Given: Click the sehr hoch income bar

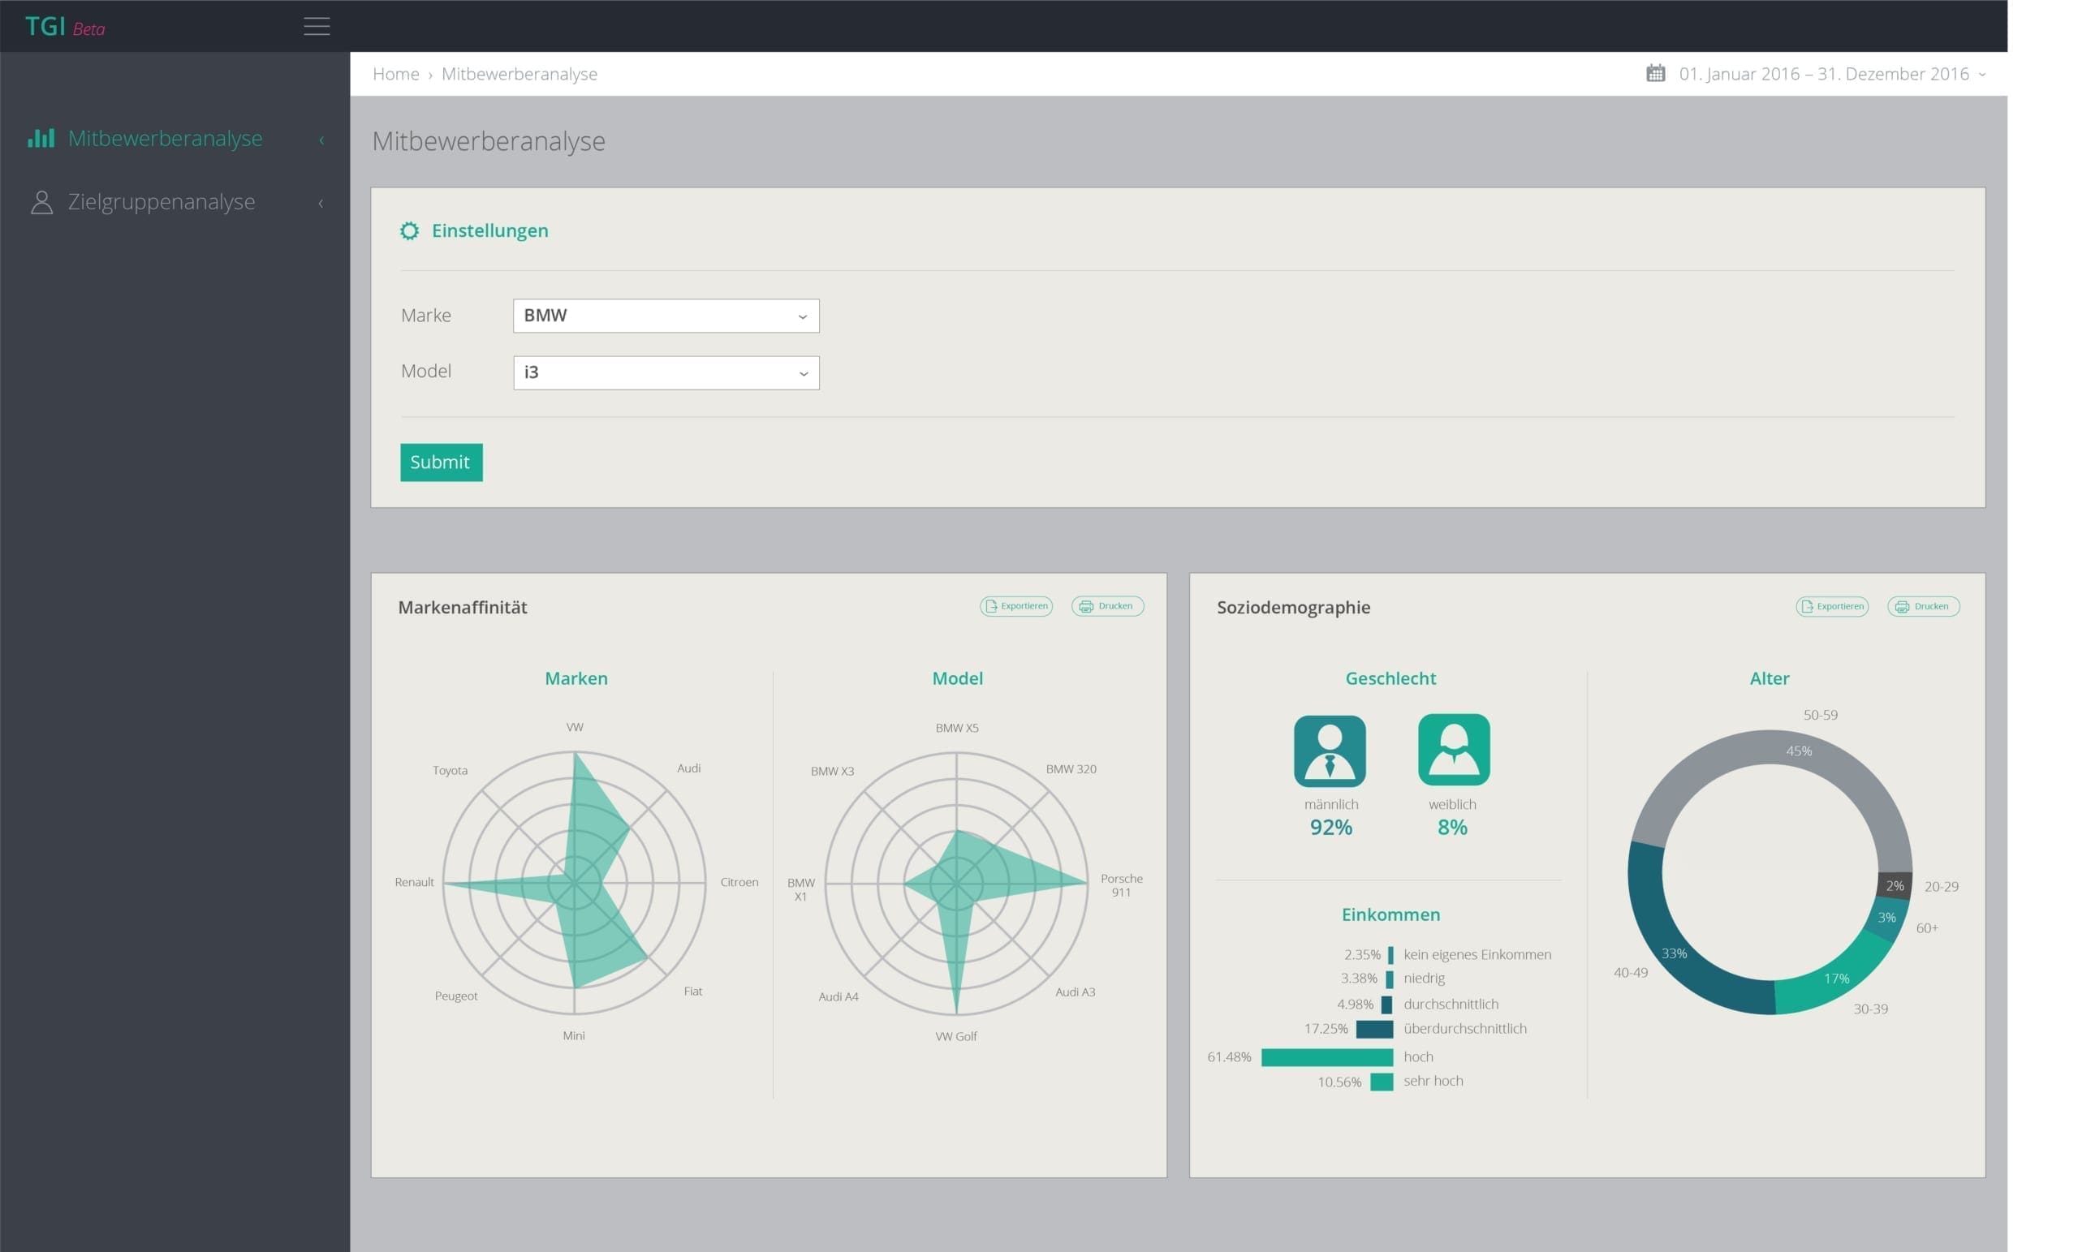Looking at the screenshot, I should [1382, 1082].
